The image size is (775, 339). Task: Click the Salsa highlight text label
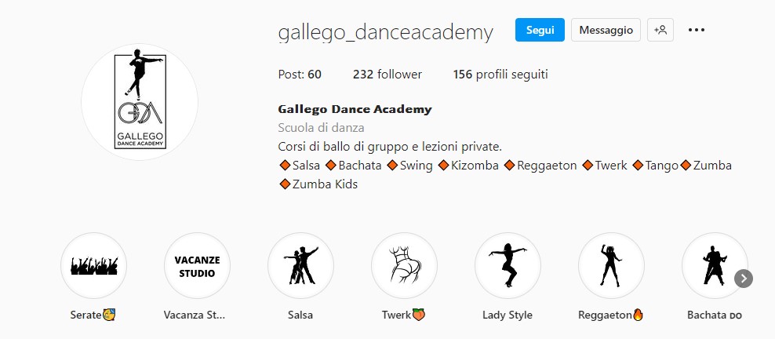pyautogui.click(x=300, y=315)
